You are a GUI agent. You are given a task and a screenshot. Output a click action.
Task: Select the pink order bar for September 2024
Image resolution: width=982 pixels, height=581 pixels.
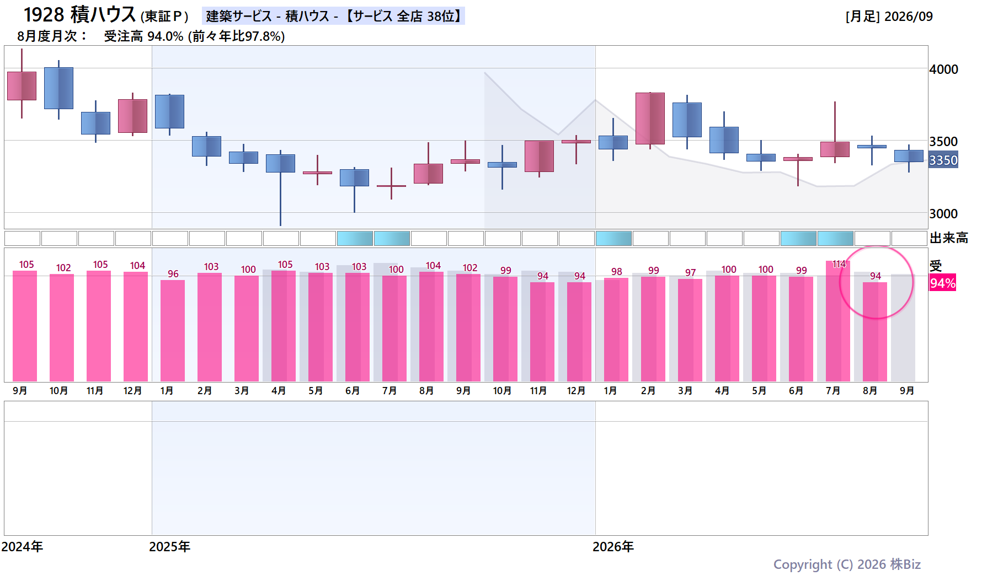click(25, 326)
